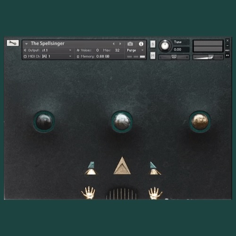Click the left golden hand icon
Image resolution: width=236 pixels, height=236 pixels.
point(88,193)
